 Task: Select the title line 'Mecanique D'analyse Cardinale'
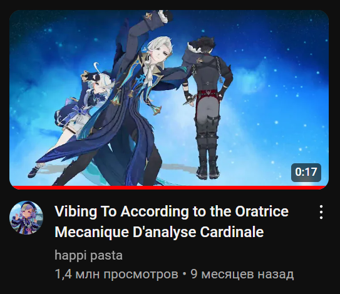click(159, 232)
